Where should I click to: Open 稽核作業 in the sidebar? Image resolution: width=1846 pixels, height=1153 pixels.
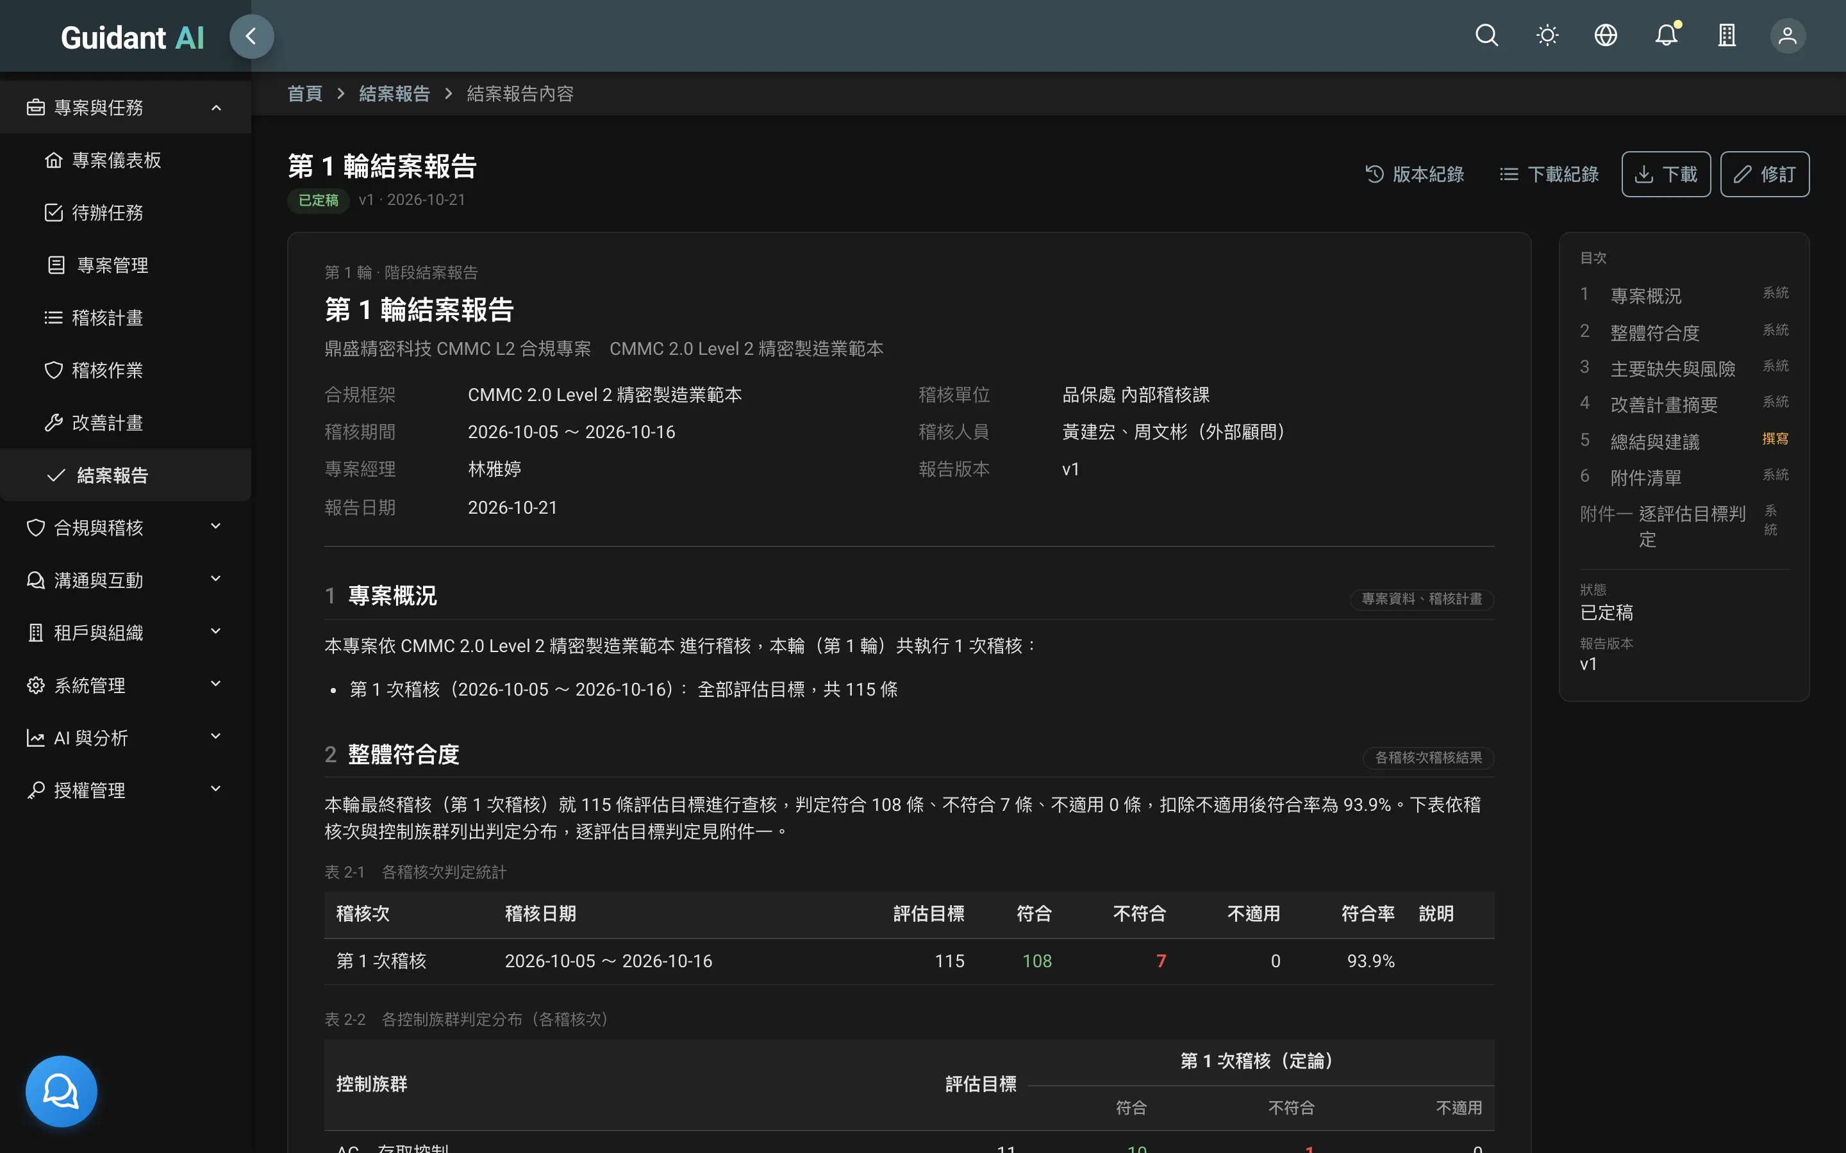[126, 371]
